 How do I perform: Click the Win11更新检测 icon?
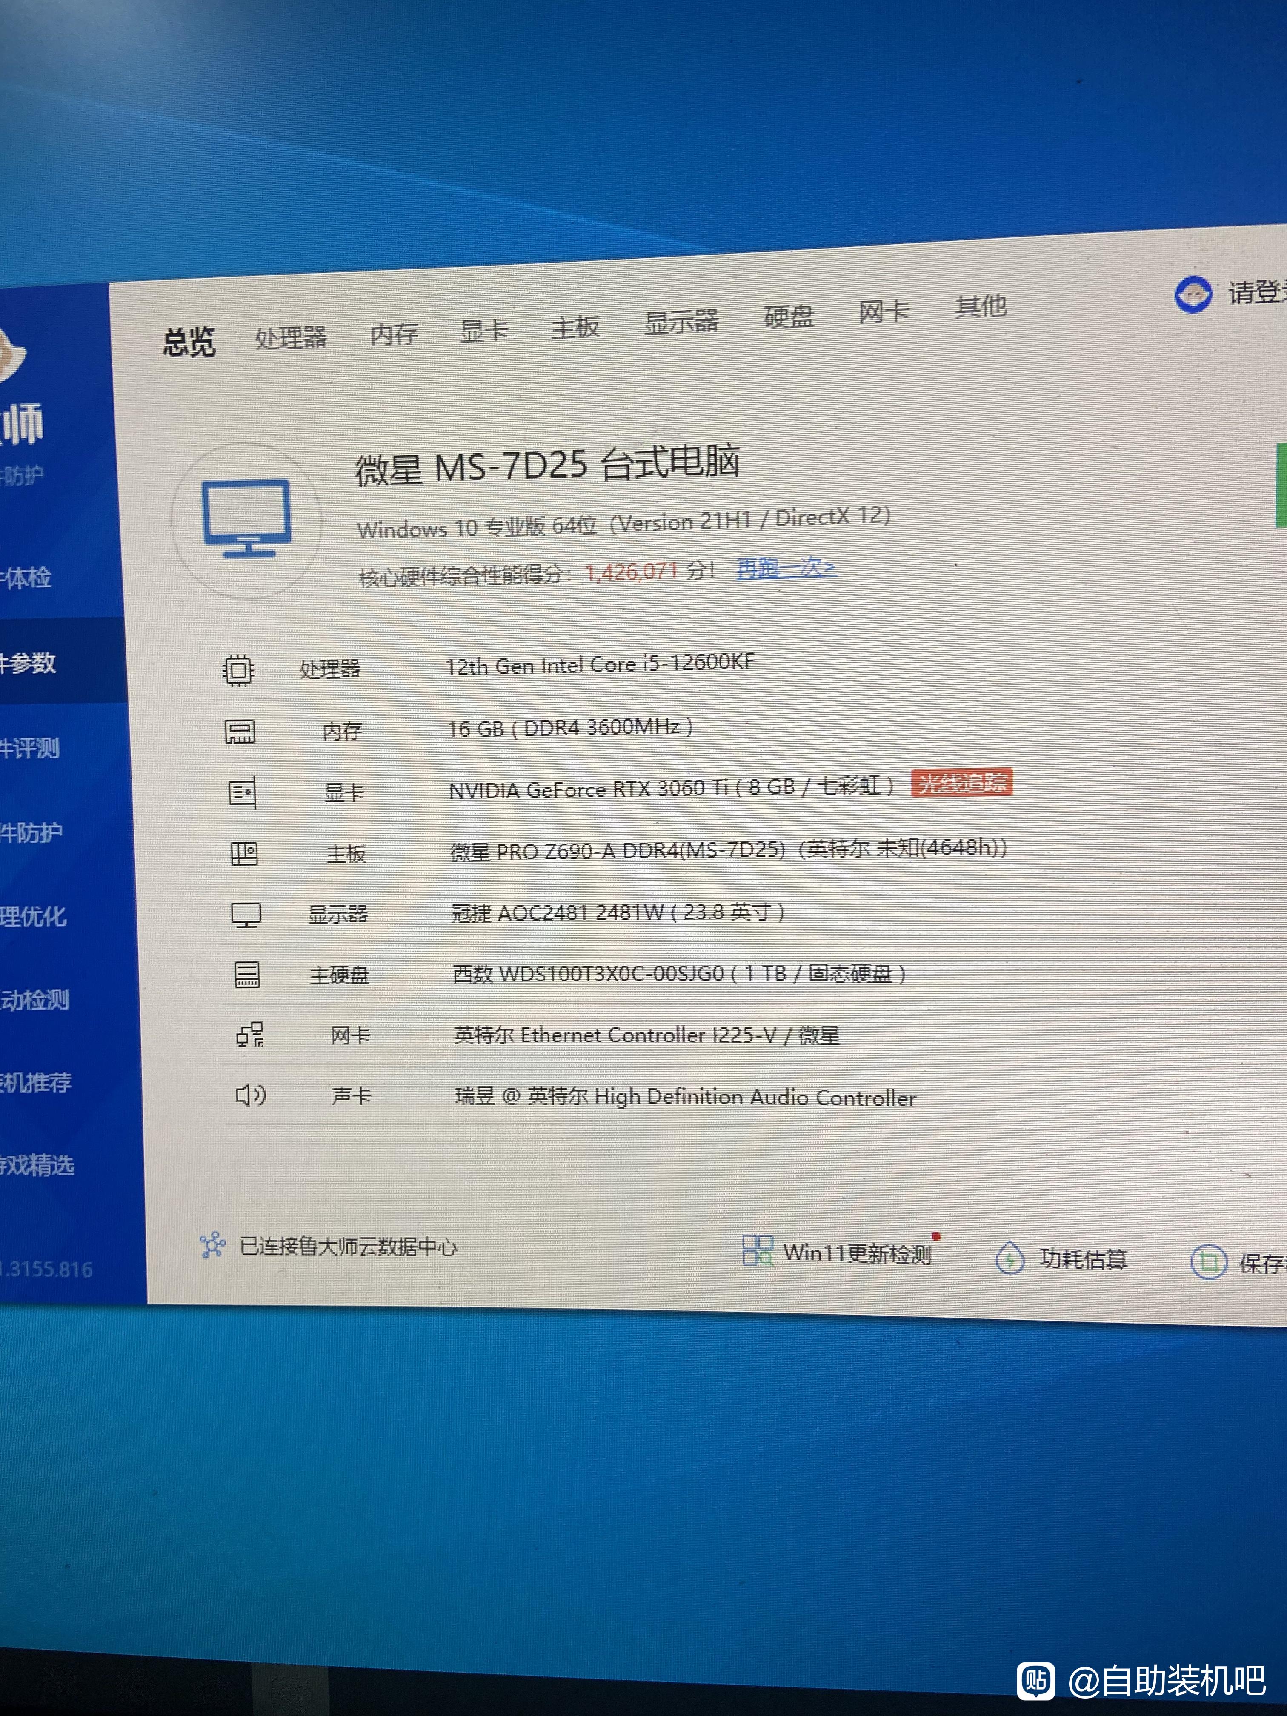tap(757, 1250)
